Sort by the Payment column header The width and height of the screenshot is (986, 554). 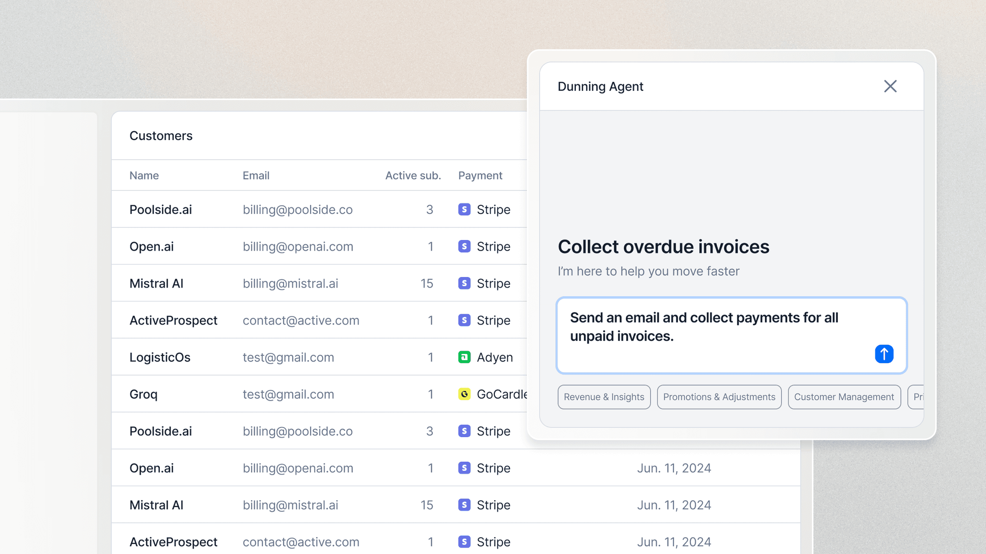(480, 176)
